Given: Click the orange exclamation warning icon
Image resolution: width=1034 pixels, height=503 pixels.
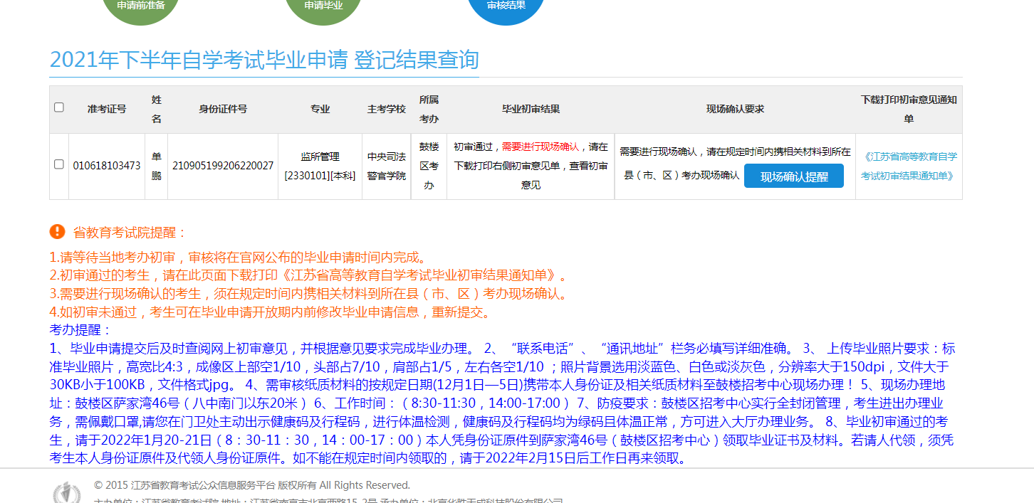Looking at the screenshot, I should (x=58, y=232).
